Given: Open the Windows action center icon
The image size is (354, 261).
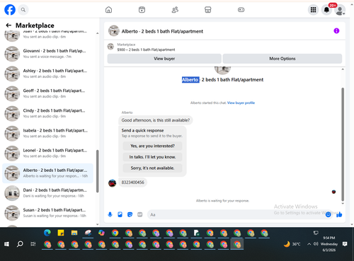Looking at the screenshot, I should click(x=345, y=244).
